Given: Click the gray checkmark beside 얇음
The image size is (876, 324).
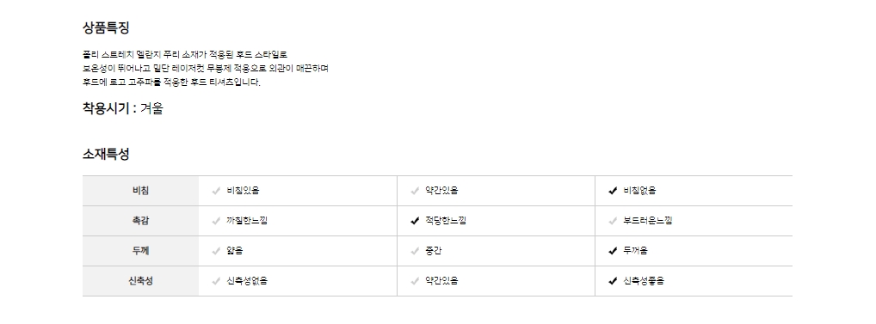Looking at the screenshot, I should (x=216, y=251).
